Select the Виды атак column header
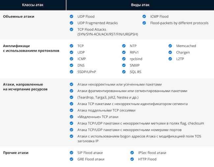 (140, 5)
